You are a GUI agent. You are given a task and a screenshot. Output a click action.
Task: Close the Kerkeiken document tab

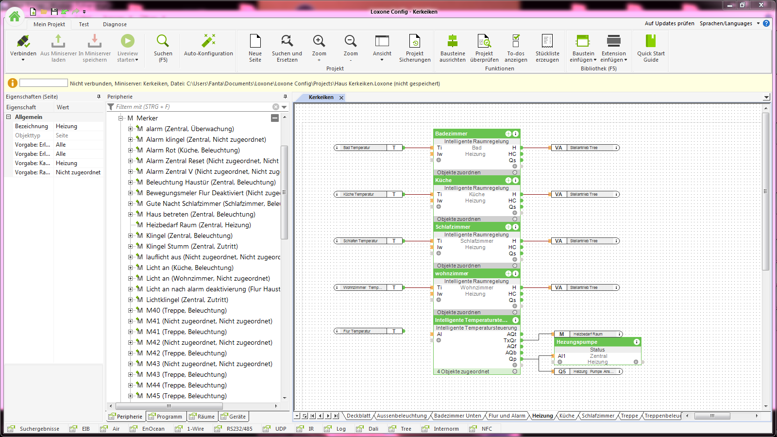(341, 98)
